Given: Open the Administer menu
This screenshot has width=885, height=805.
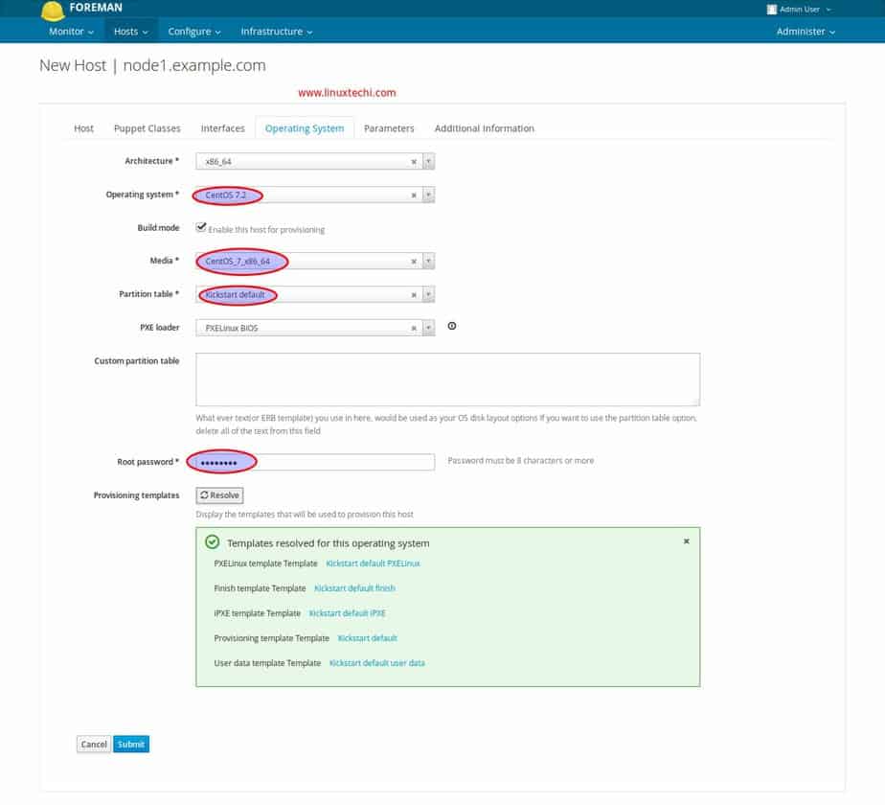Looking at the screenshot, I should (x=806, y=32).
